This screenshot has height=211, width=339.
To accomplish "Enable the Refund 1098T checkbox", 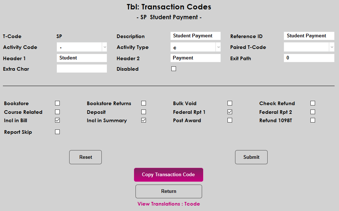I will [x=313, y=120].
